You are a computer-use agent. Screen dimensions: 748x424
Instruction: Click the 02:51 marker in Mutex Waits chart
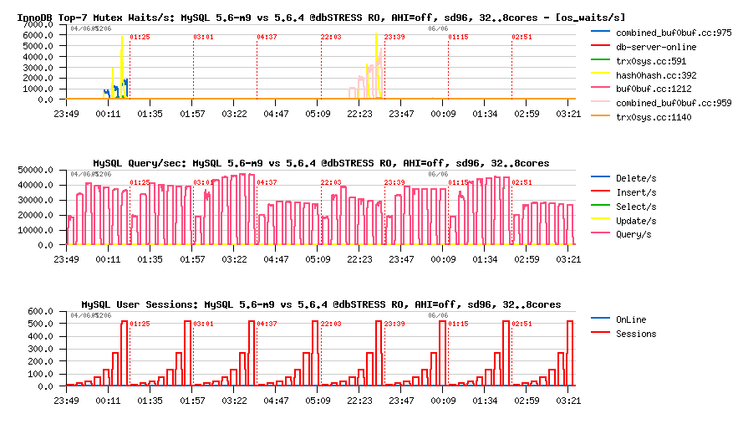522,37
